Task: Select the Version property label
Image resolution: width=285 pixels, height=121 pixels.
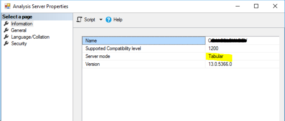Action: [x=92, y=64]
